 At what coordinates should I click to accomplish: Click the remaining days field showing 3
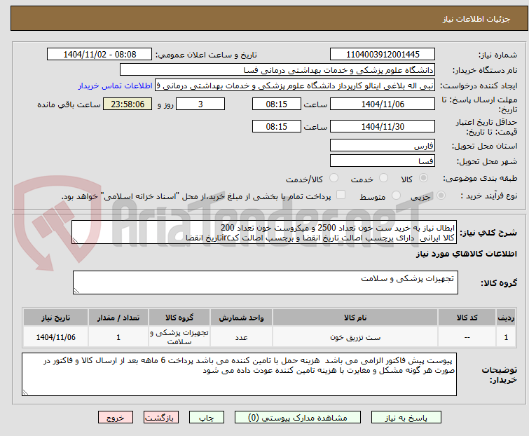coord(200,104)
